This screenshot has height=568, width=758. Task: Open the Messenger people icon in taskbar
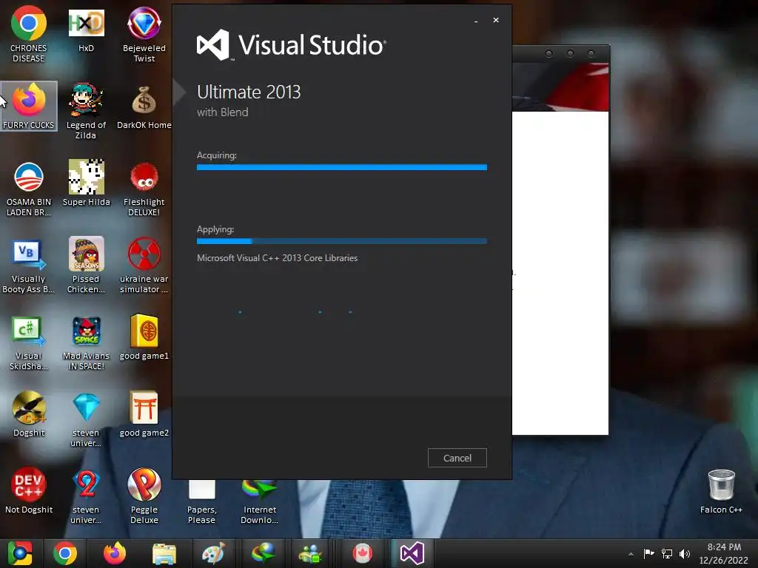coord(310,553)
